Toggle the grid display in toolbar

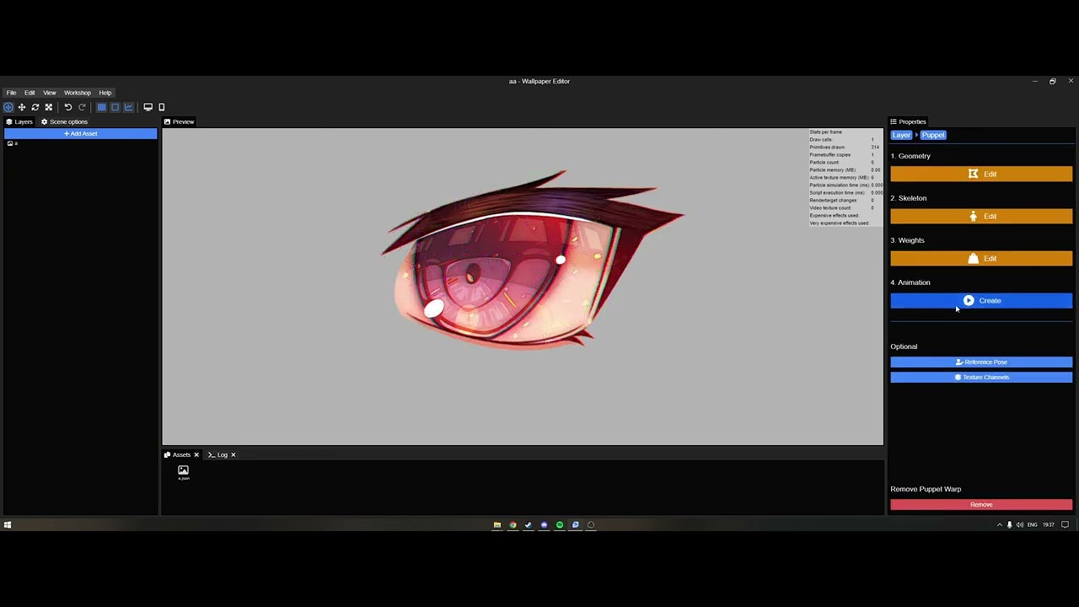101,107
